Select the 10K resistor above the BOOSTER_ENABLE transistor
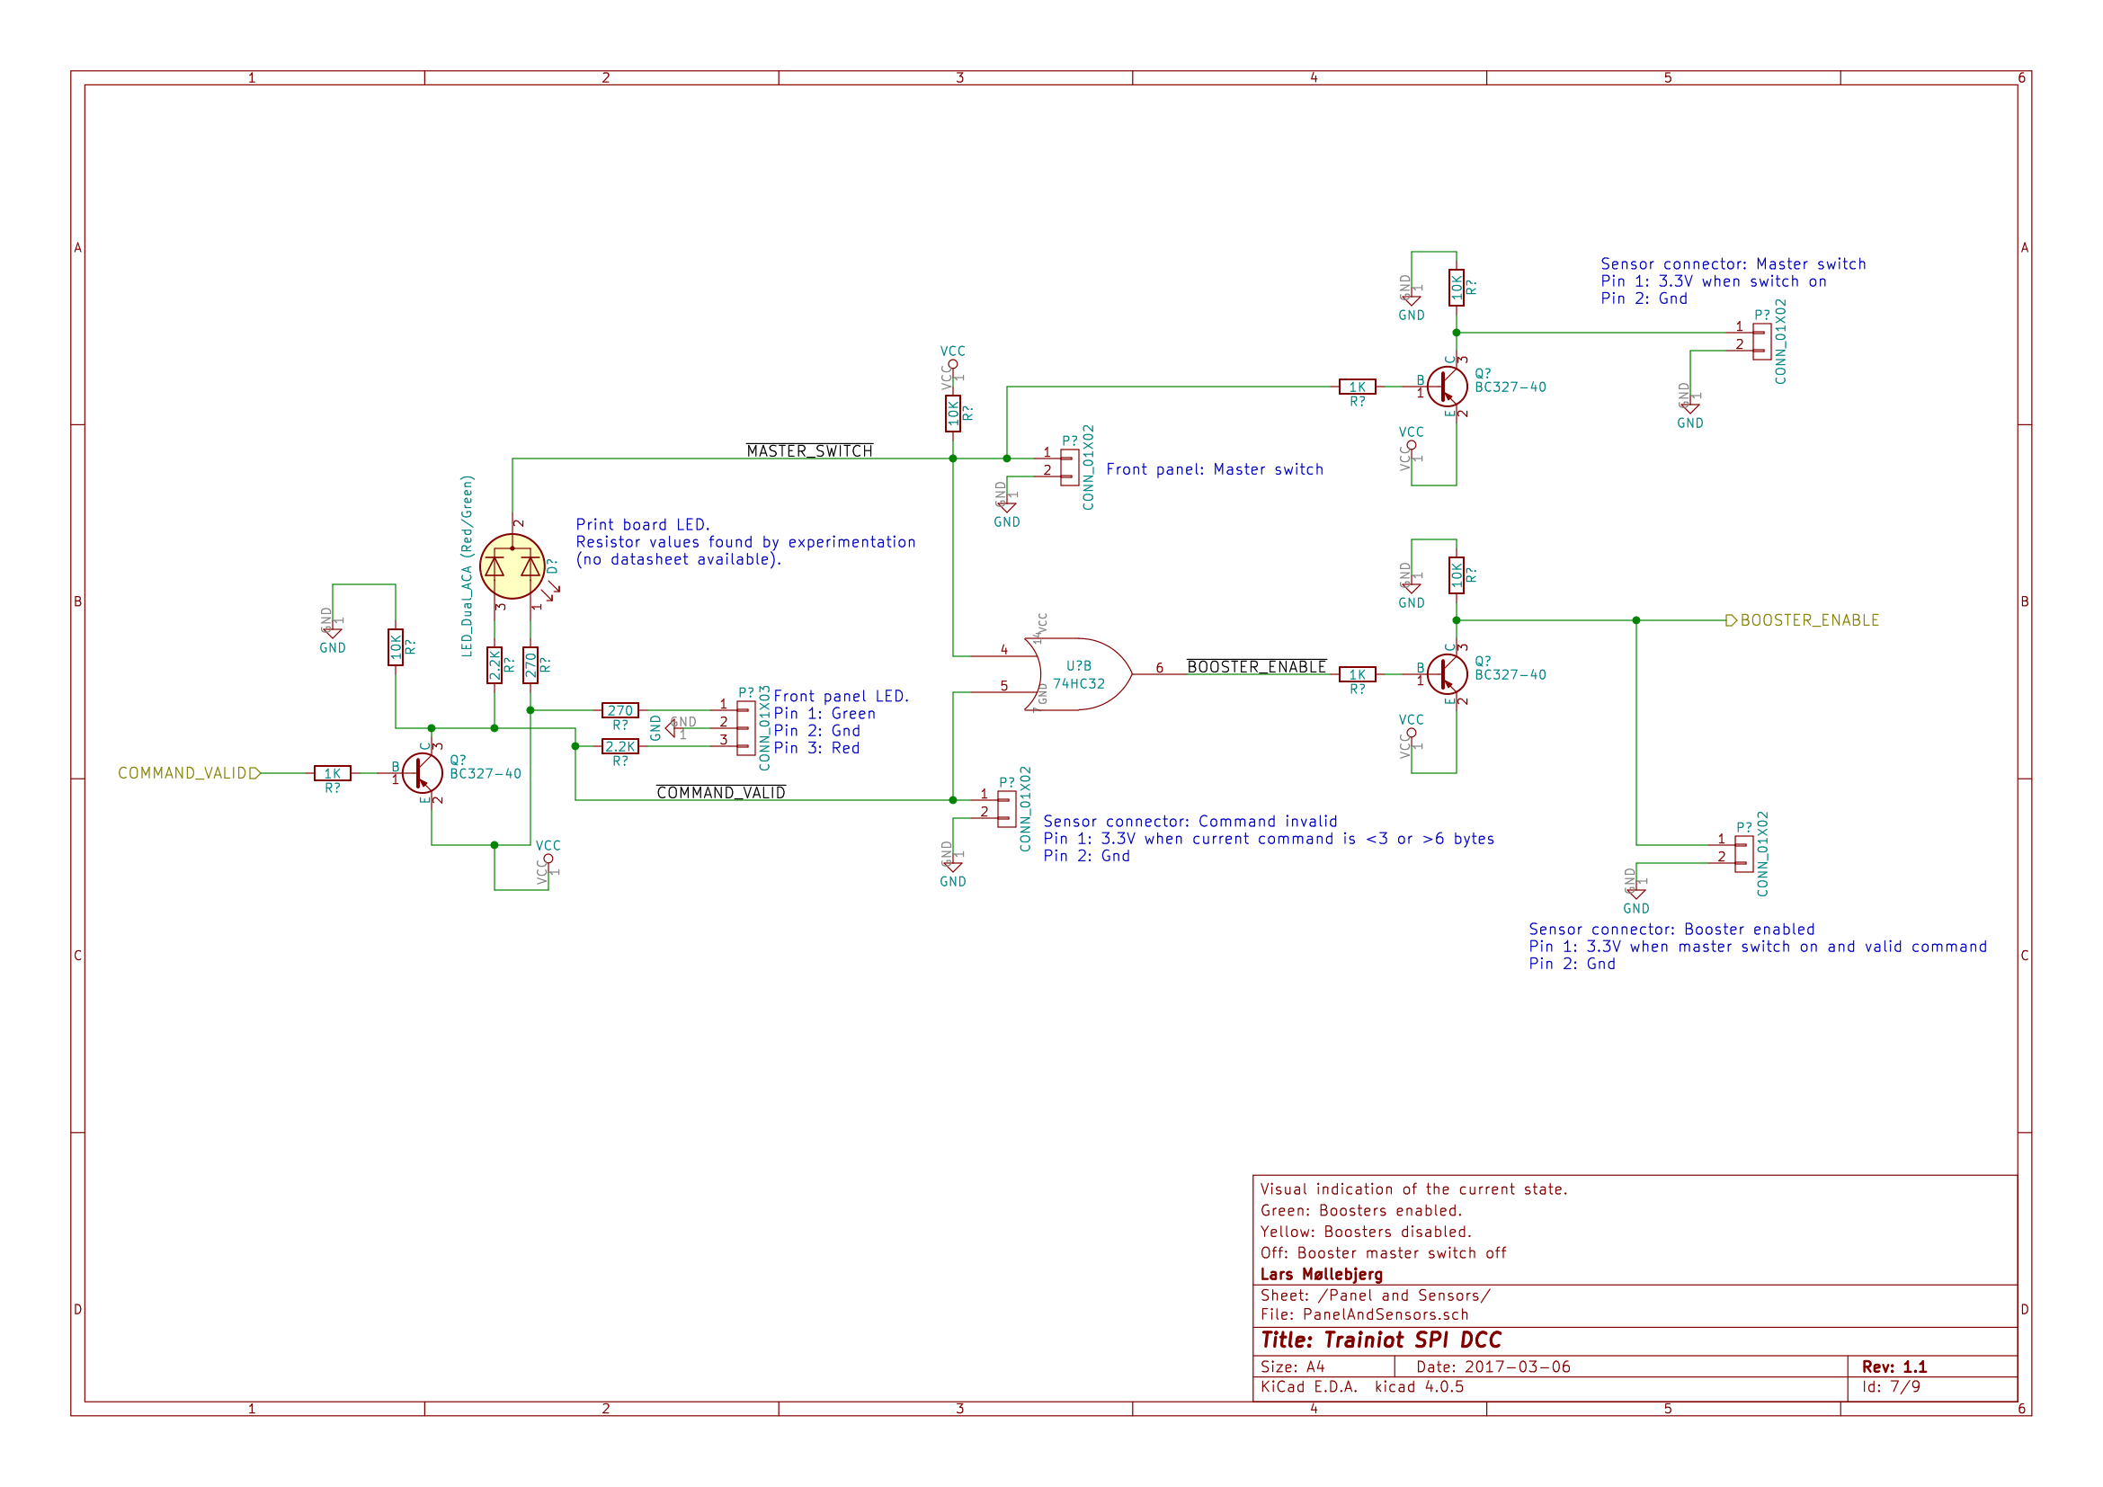The height and width of the screenshot is (1487, 2103). 1457,576
